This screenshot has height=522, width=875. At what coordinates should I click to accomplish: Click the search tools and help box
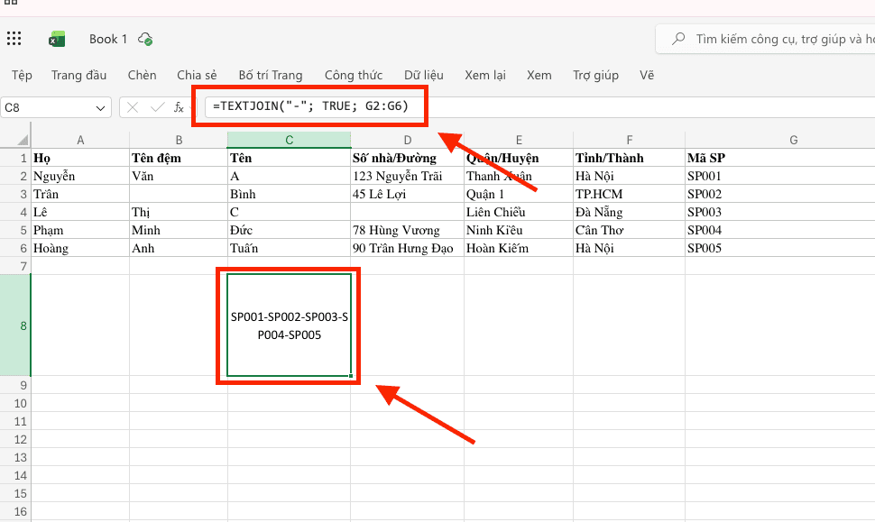click(766, 39)
